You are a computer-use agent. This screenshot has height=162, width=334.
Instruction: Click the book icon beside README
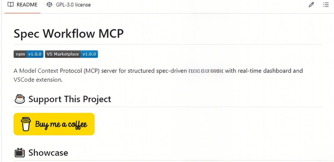[x=11, y=5]
